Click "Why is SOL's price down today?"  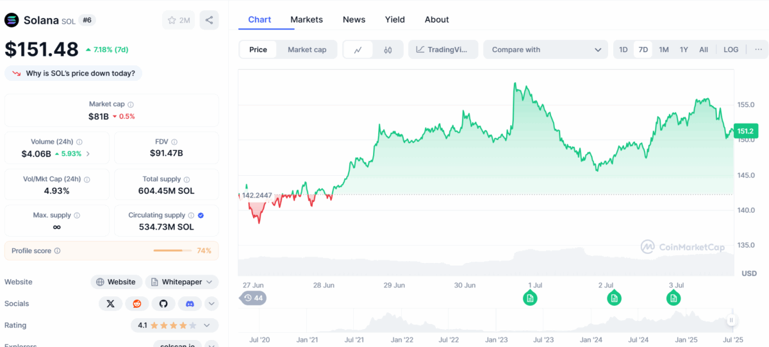tap(74, 73)
